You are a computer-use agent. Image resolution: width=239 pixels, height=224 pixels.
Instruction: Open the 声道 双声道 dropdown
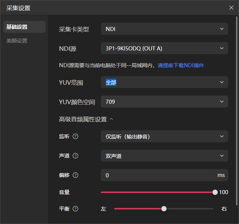point(164,156)
